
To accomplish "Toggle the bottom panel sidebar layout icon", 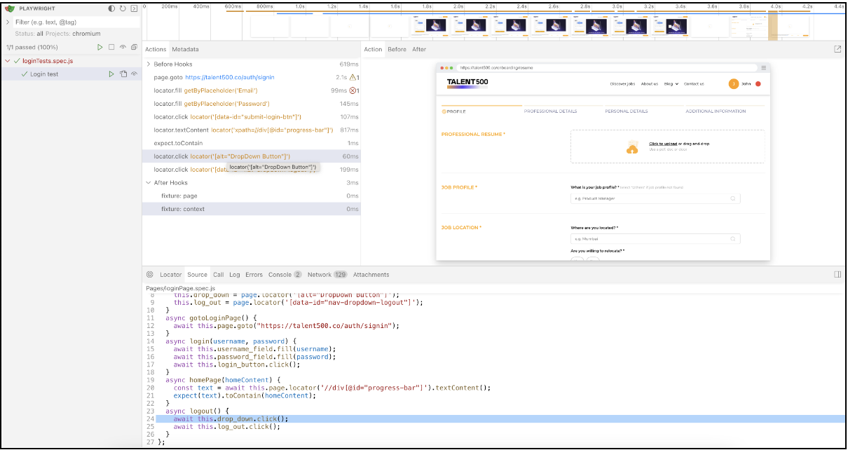I will (x=837, y=275).
